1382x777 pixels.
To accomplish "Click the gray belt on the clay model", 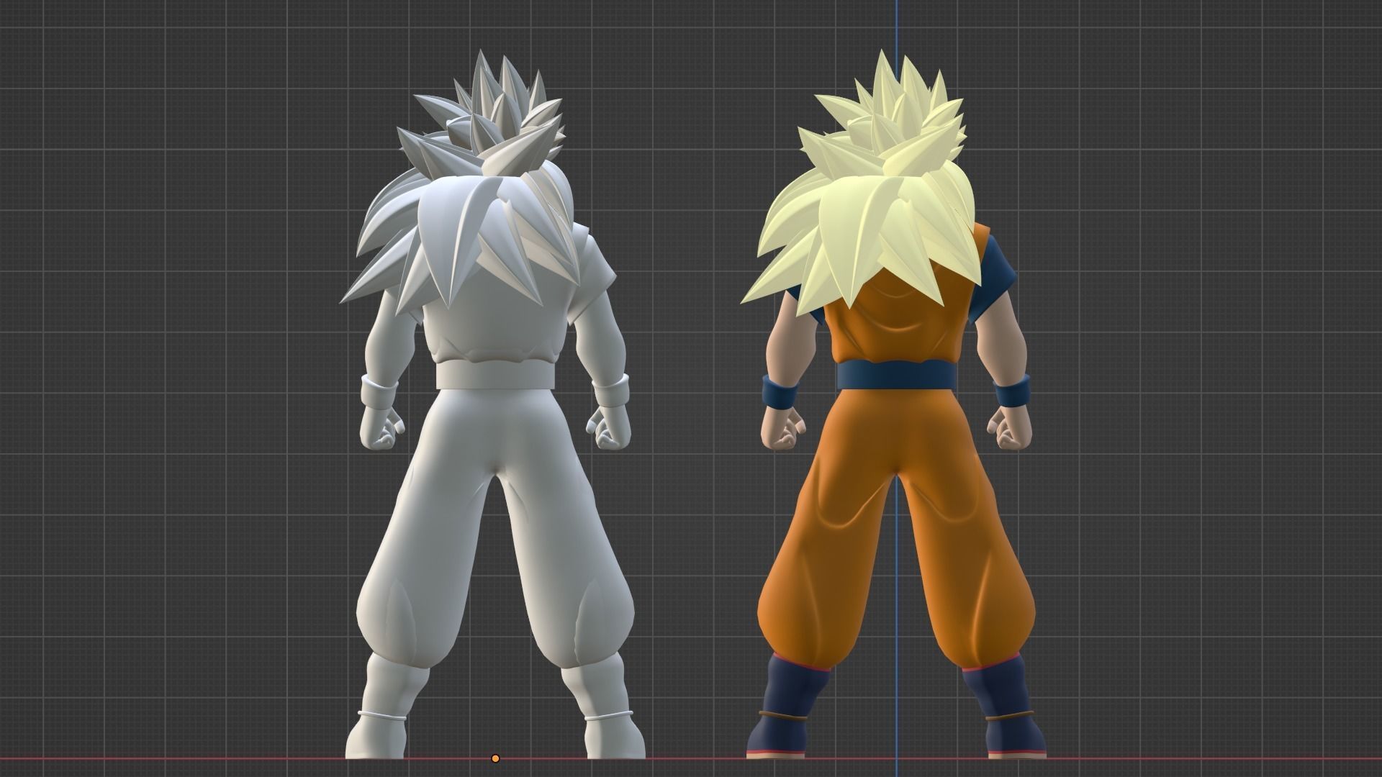I will [x=497, y=376].
